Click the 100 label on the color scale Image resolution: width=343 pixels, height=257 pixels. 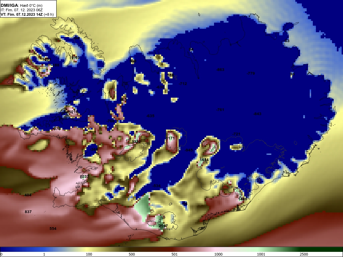tap(89, 254)
